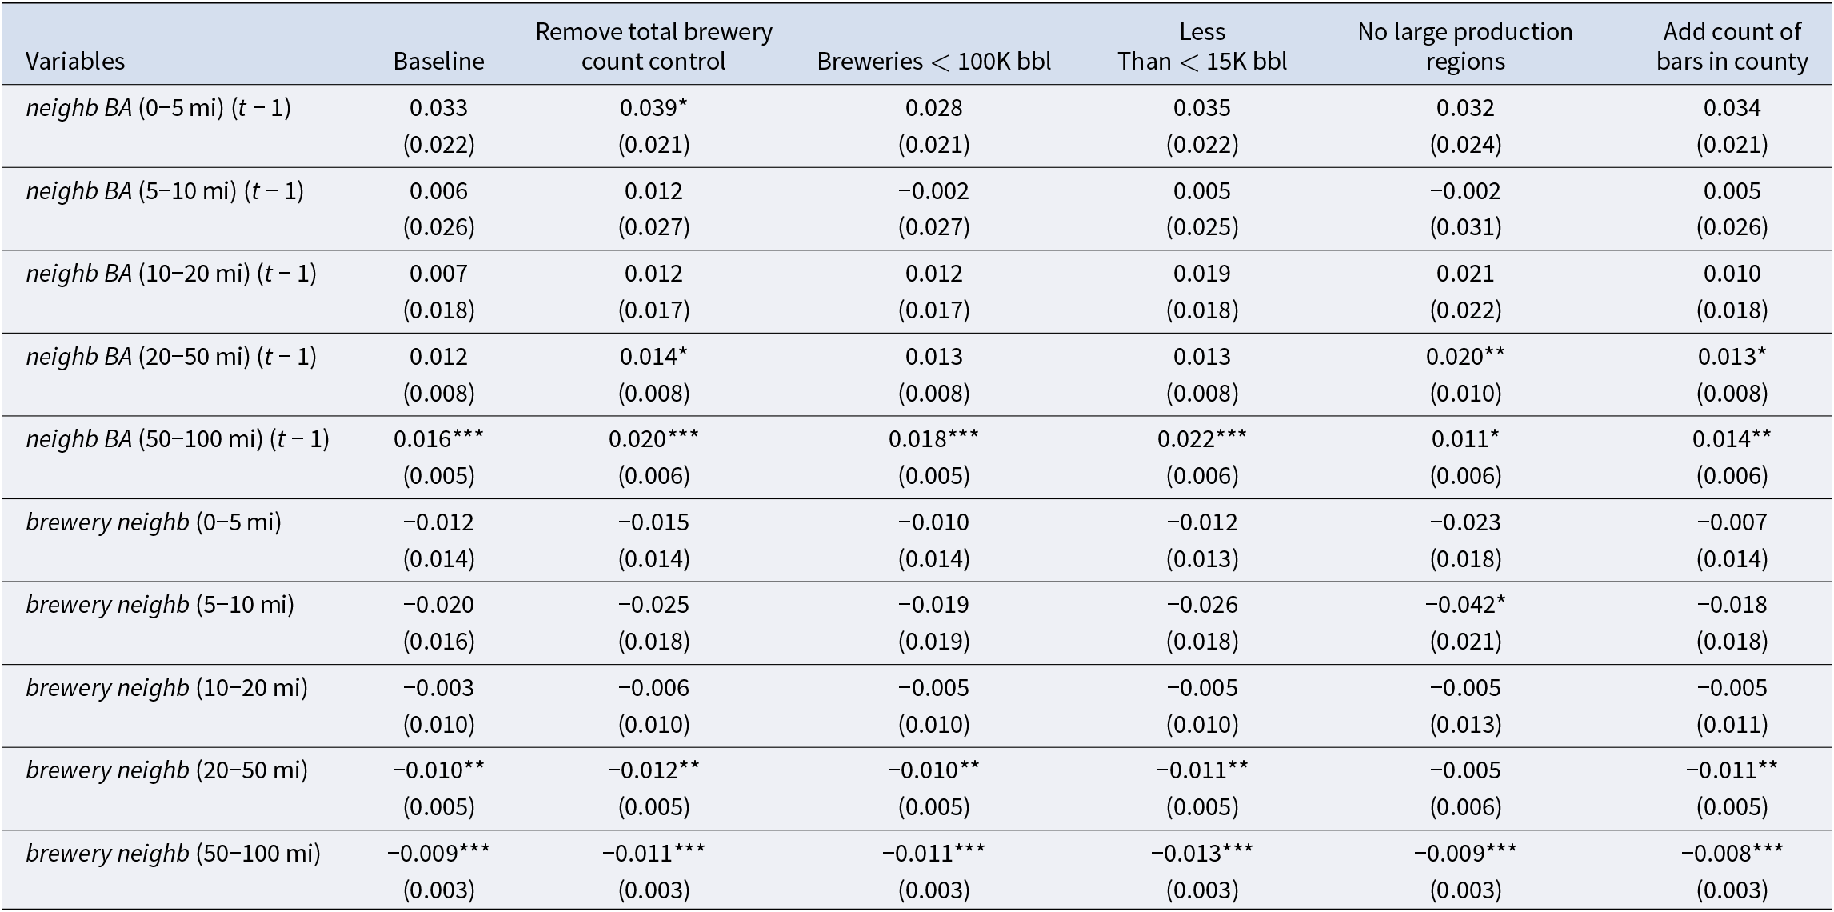Select the 0.039* coefficient cell
The width and height of the screenshot is (1834, 912).
click(653, 108)
